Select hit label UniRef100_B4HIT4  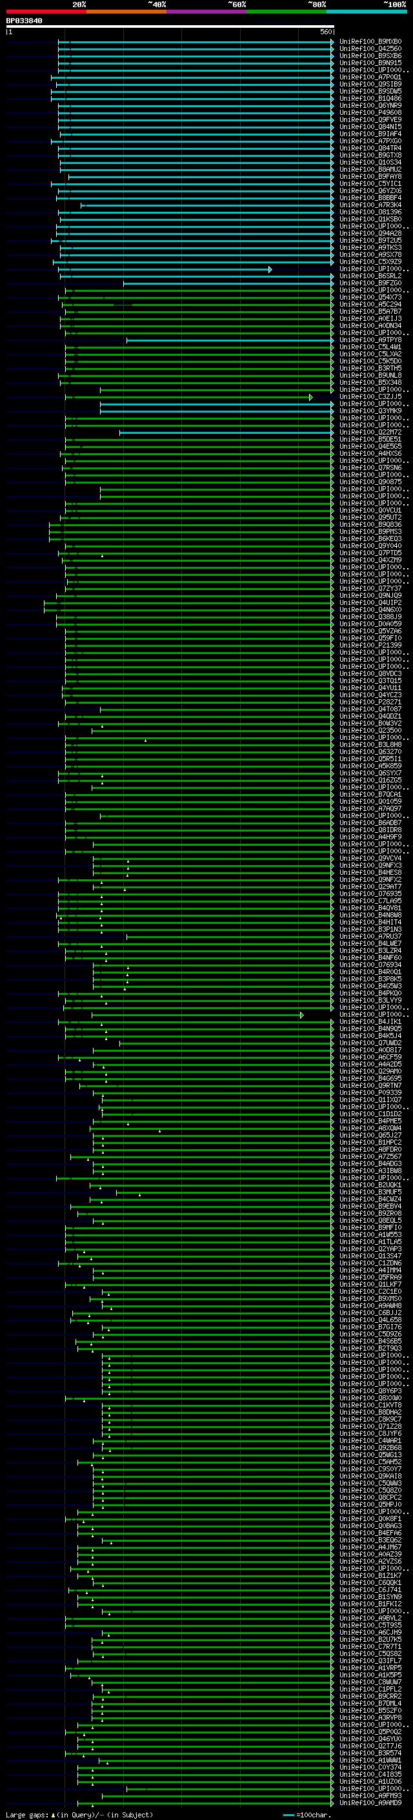pyautogui.click(x=370, y=922)
